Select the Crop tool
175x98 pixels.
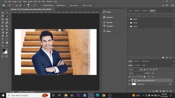(2, 19)
